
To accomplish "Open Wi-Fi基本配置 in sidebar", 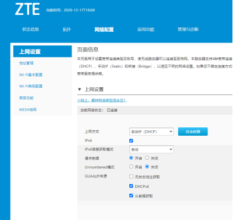I will click(x=31, y=75).
